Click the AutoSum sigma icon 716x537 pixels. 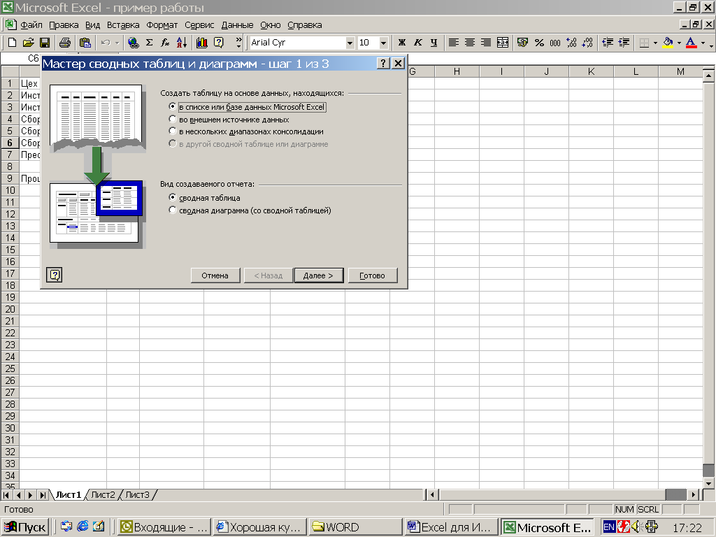click(x=150, y=43)
